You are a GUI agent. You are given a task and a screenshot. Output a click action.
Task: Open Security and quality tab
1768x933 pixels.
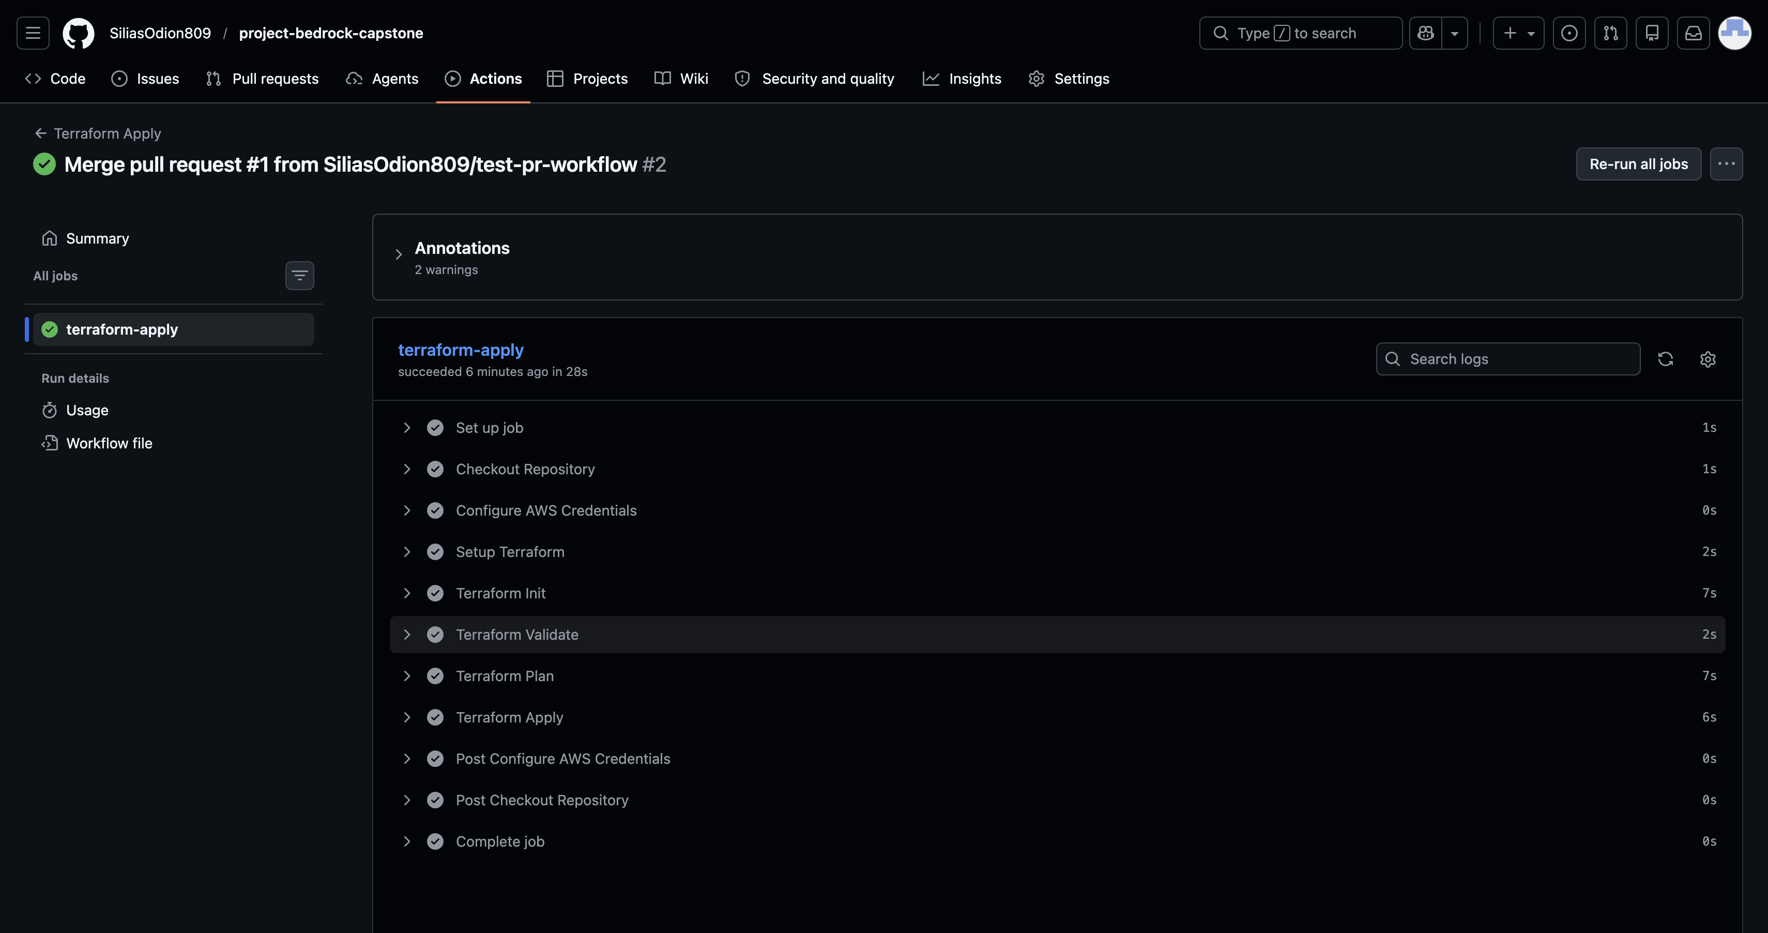[x=815, y=79]
